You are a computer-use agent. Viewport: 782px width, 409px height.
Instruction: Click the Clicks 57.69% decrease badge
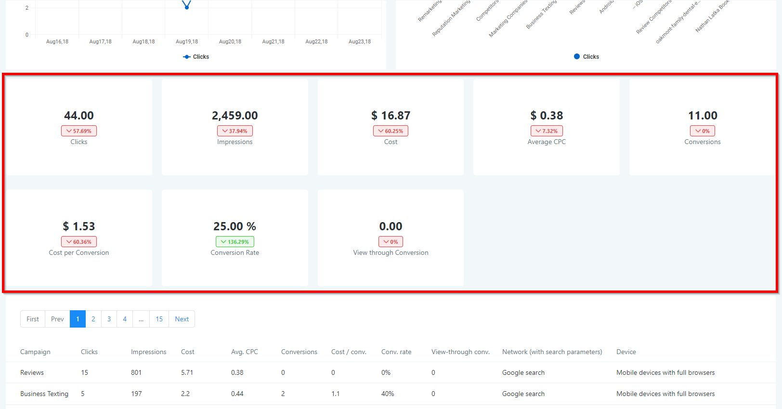pos(79,131)
